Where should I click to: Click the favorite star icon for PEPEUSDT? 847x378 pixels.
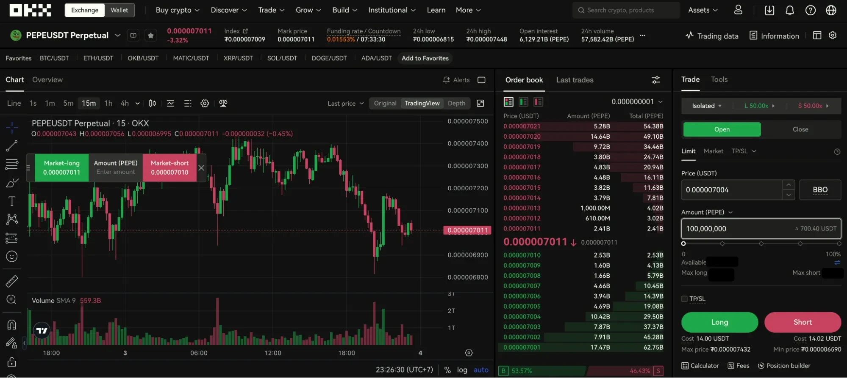[x=150, y=36]
